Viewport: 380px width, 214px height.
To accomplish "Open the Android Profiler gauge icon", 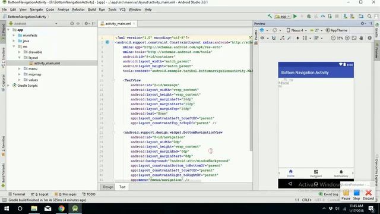I will pos(323,16).
